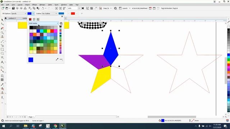
Task: Click the hue strip in the fill popup
Action: click(x=60, y=40)
